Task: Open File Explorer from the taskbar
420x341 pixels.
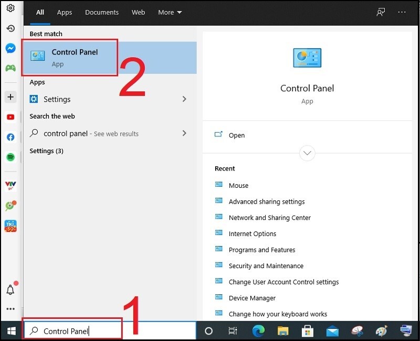Action: pos(283,331)
